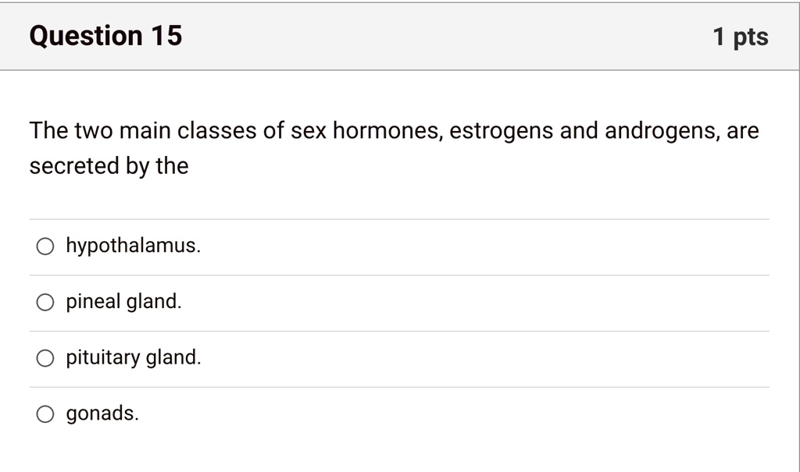Pick the gonads radio button
Image resolution: width=800 pixels, height=472 pixels.
point(45,414)
